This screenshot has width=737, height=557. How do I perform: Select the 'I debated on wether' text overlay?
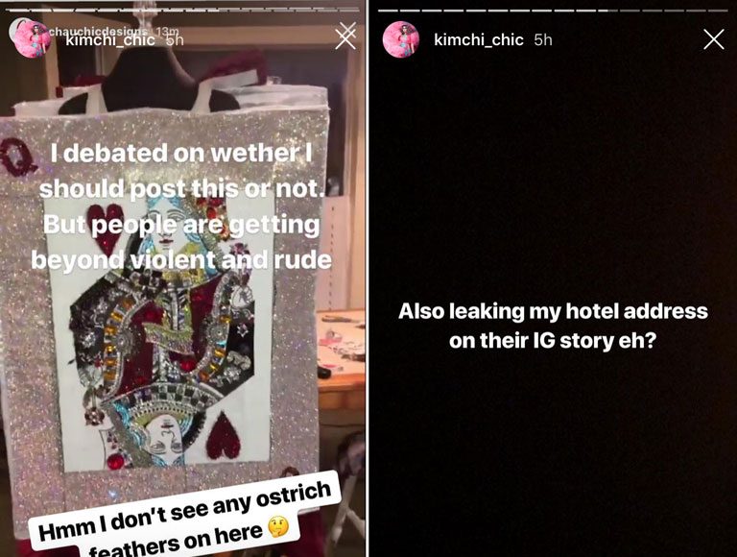pos(182,206)
